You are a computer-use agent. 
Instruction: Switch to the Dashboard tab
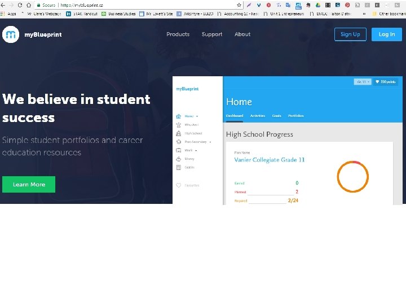pos(235,116)
